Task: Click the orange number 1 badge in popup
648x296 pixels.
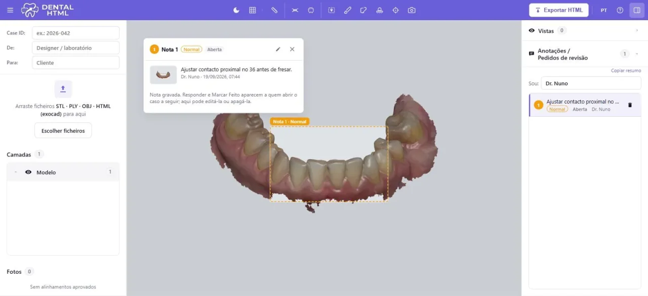Action: click(x=154, y=49)
